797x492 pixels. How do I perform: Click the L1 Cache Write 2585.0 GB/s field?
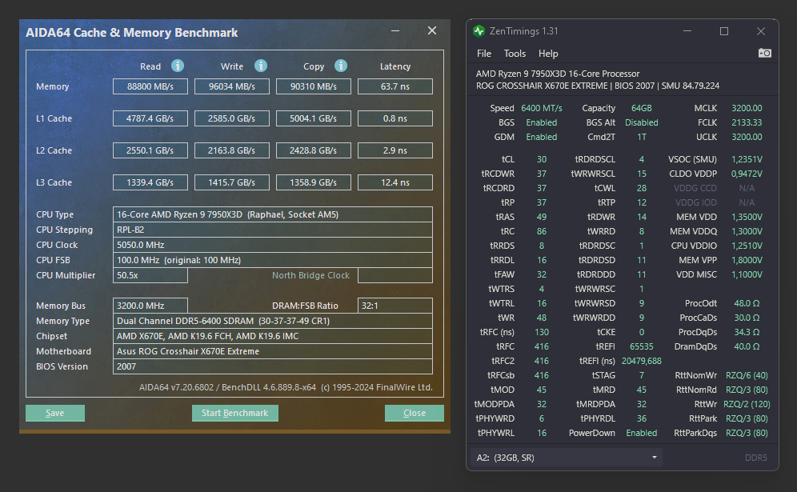click(x=232, y=118)
